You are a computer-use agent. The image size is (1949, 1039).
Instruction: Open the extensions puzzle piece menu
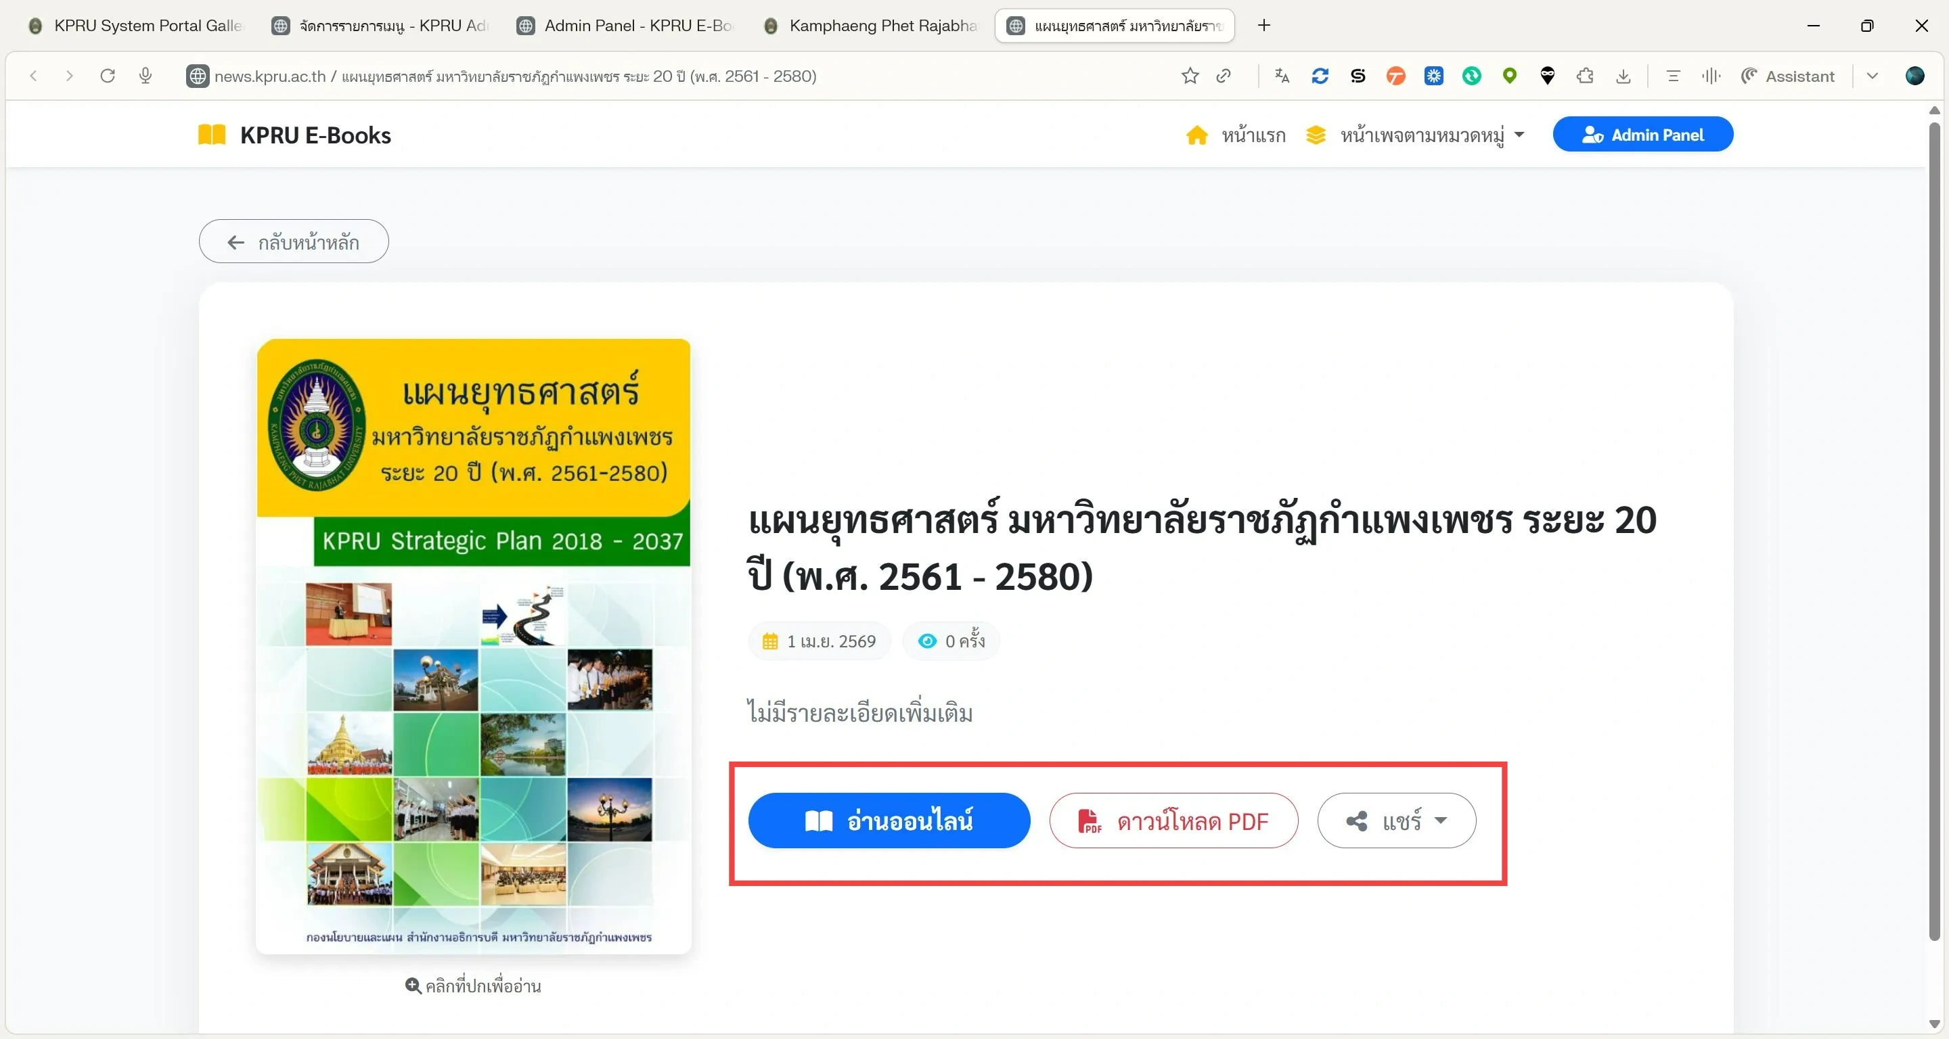point(1585,76)
